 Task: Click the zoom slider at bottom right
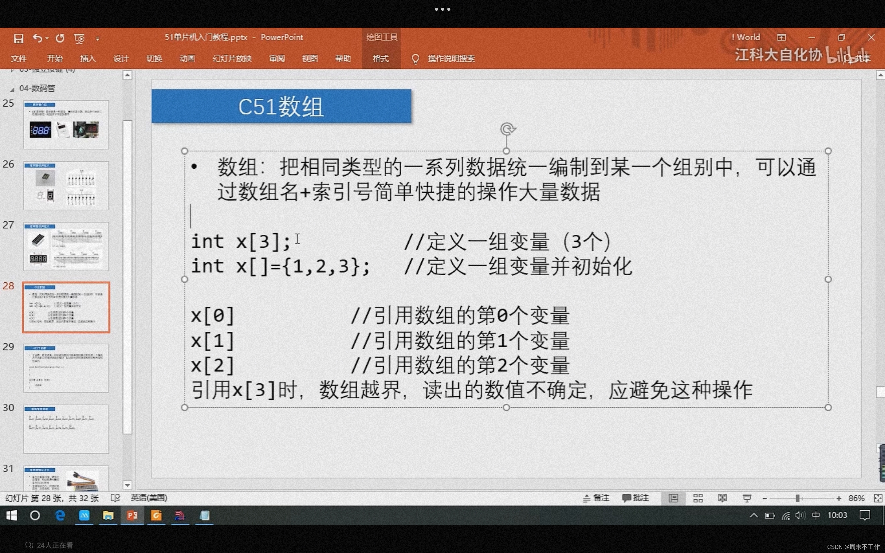[x=804, y=498]
